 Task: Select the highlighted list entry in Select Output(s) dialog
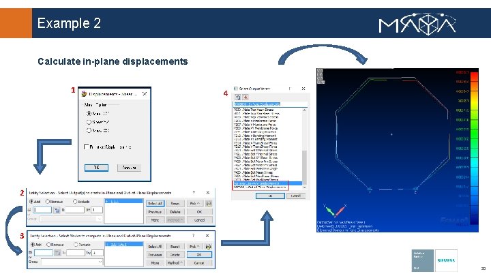[123, 201]
